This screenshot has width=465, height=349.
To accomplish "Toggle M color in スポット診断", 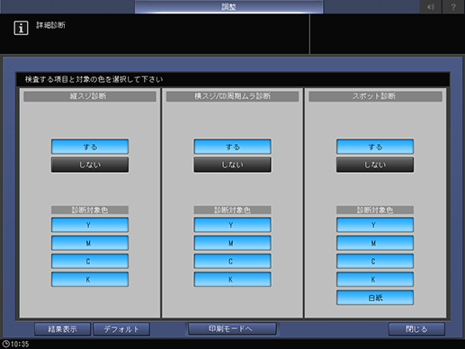I will coord(375,243).
